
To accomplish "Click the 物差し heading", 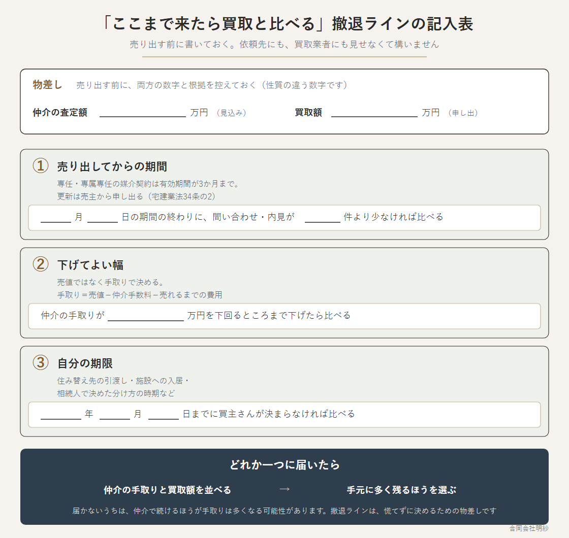I will 47,84.
